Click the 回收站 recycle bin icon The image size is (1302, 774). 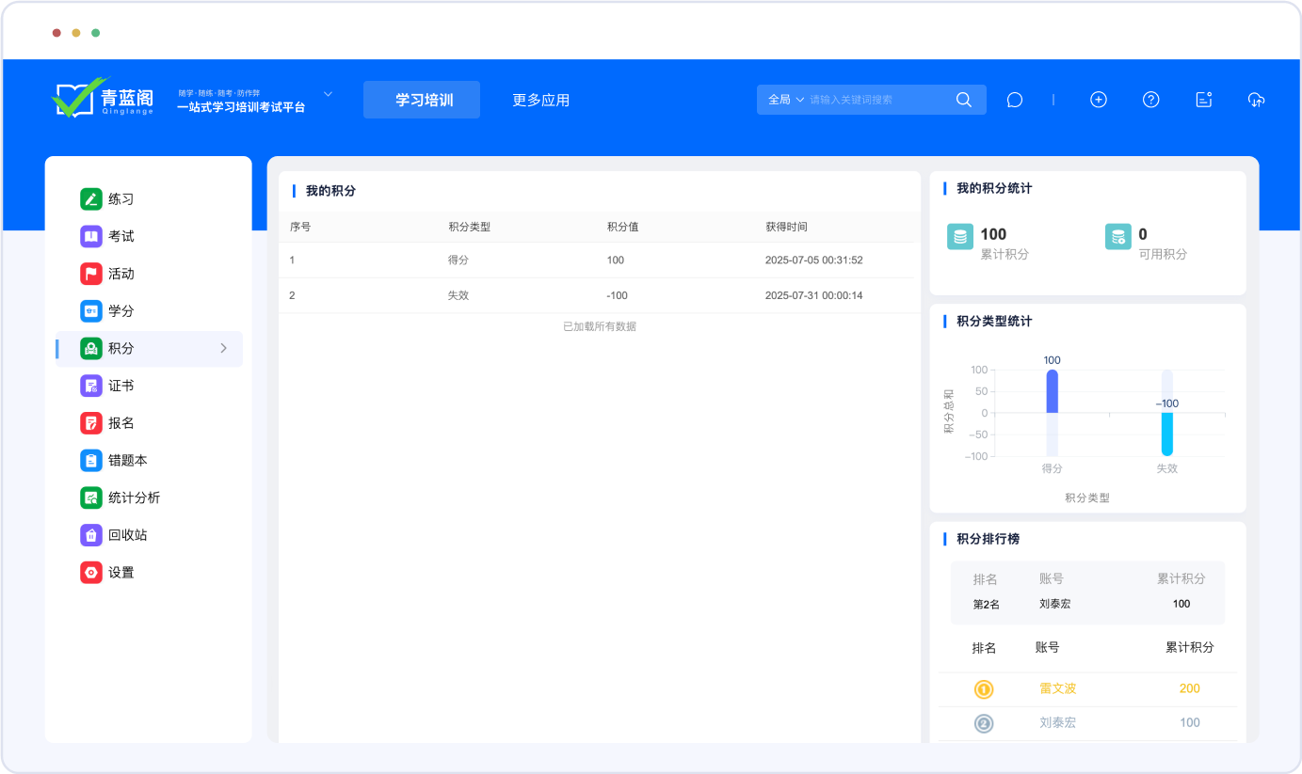(91, 535)
